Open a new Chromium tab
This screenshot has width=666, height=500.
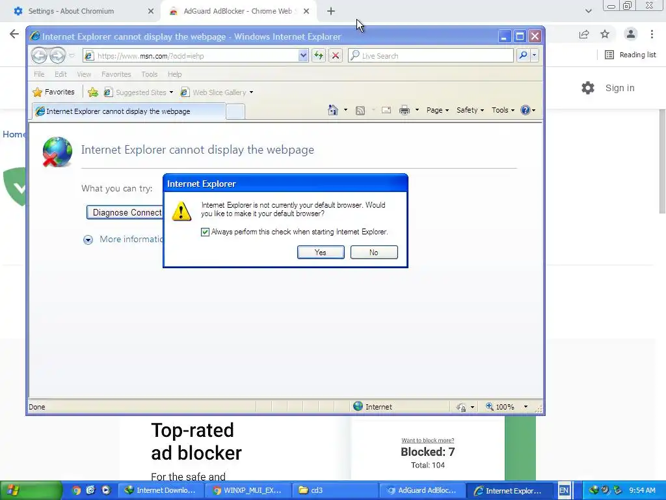point(331,12)
